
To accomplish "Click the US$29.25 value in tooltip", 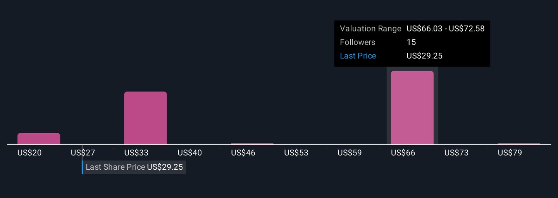I will (424, 56).
